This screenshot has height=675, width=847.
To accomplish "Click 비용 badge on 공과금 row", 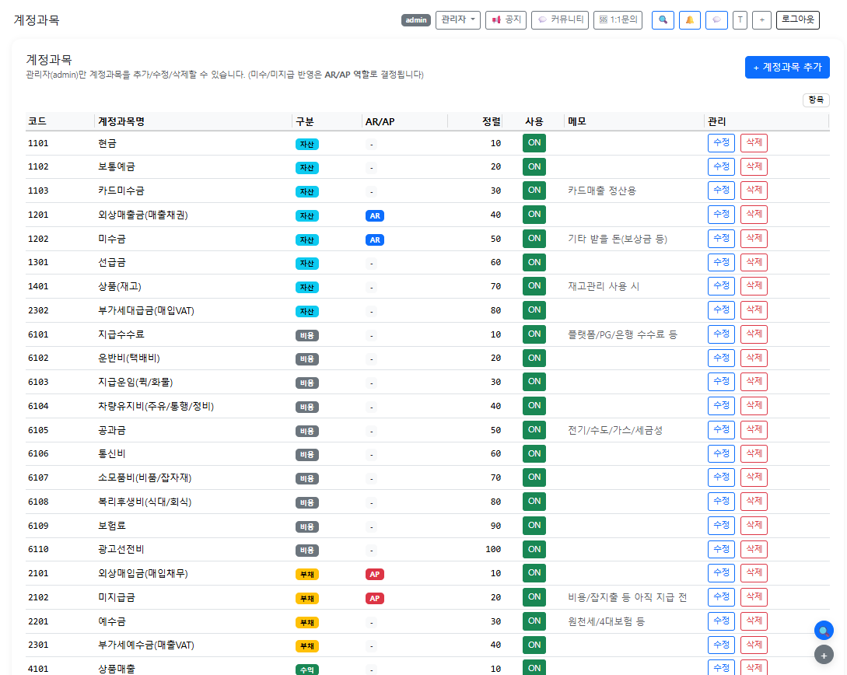I will pos(306,431).
